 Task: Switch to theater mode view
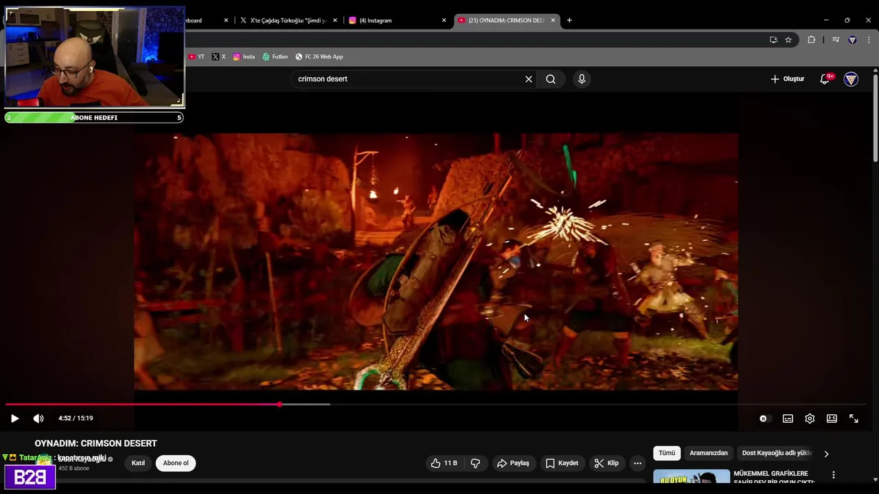832,419
